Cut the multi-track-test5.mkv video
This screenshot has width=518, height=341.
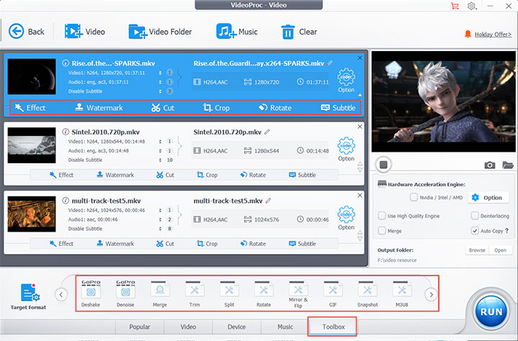pos(165,244)
